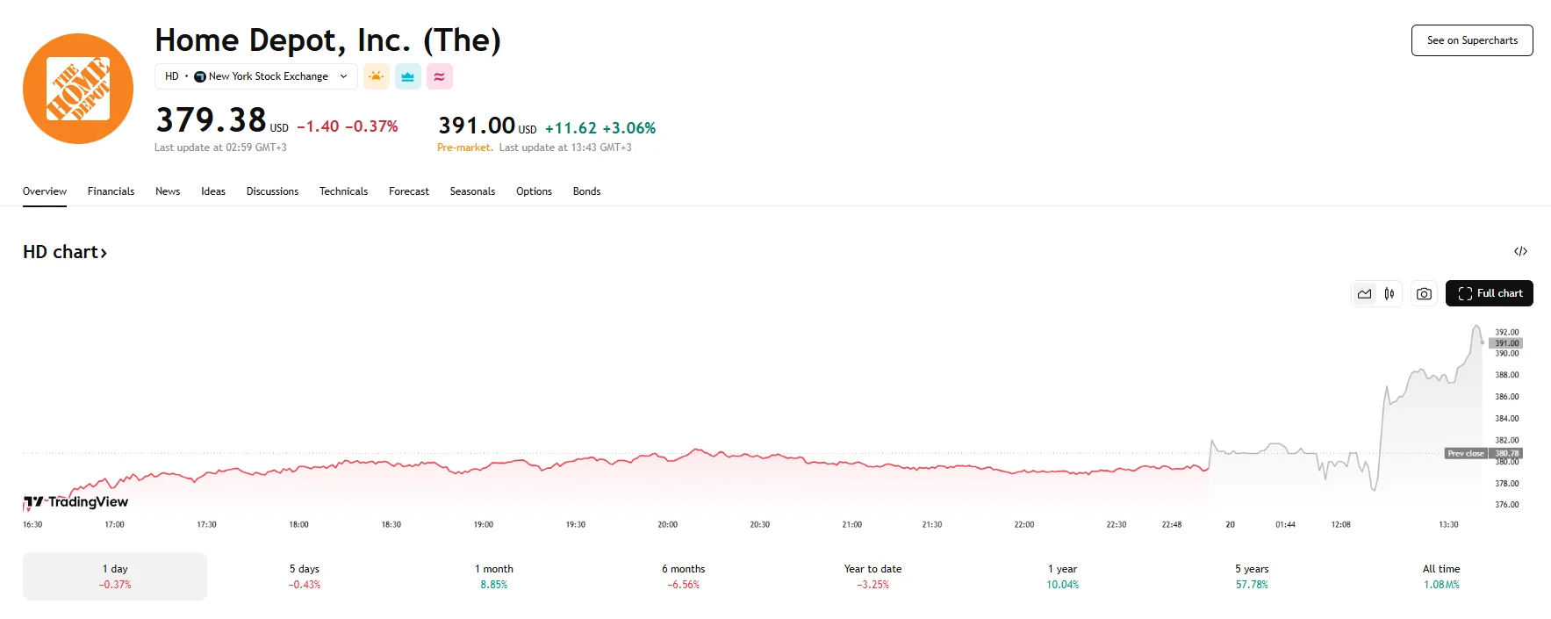
Task: Select the Overview tab
Action: click(45, 191)
